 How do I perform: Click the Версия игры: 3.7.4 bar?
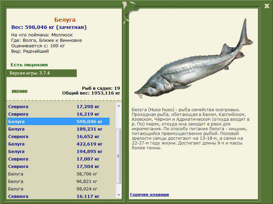pyautogui.click(x=41, y=73)
